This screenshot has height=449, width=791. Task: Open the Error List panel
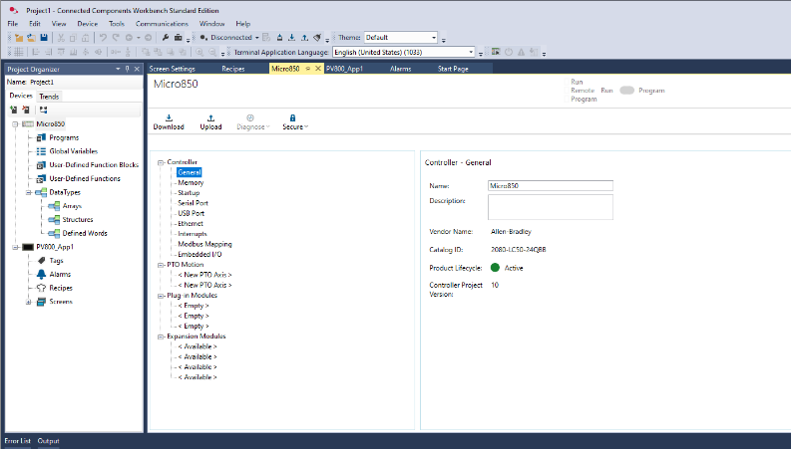coord(18,440)
